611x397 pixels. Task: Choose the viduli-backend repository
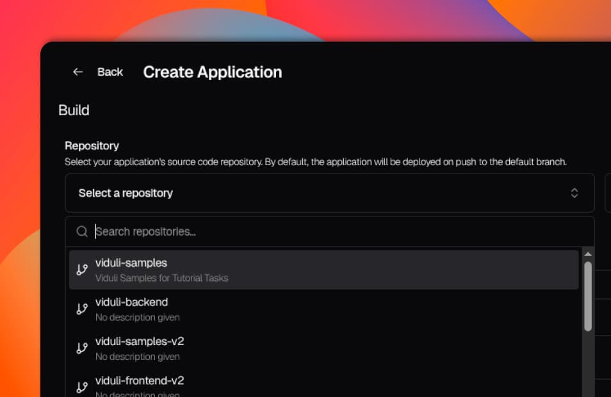pyautogui.click(x=131, y=302)
